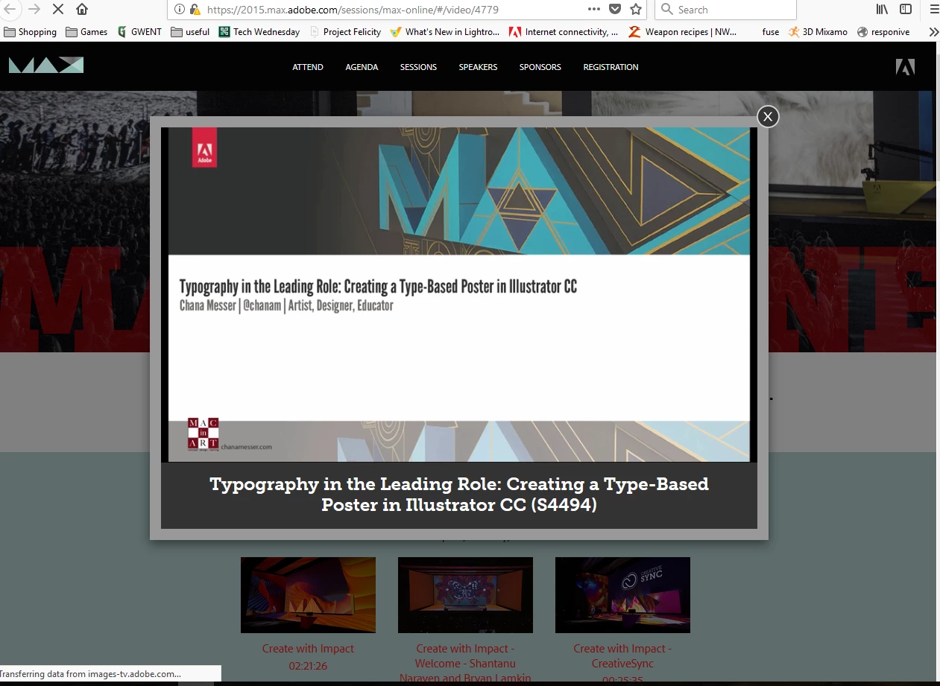Open the Games bookmarks folder
This screenshot has width=940, height=686.
click(86, 32)
